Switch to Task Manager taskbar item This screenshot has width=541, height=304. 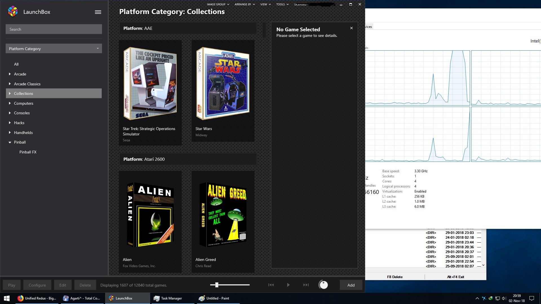tap(172, 298)
